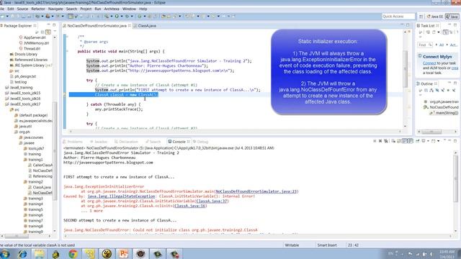Viewport: 461px width, 259px height.
Task: Toggle Pin Console icon
Action: [x=418, y=141]
